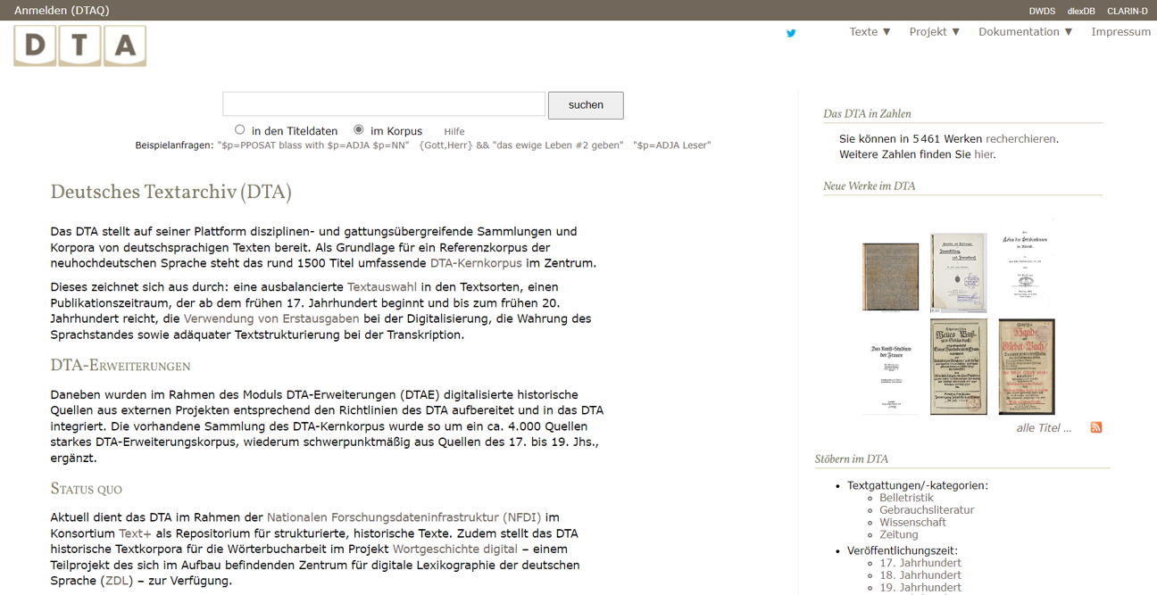Viewport: 1157px width, 595px height.
Task: Expand the Dokumentation dropdown
Action: point(1024,30)
